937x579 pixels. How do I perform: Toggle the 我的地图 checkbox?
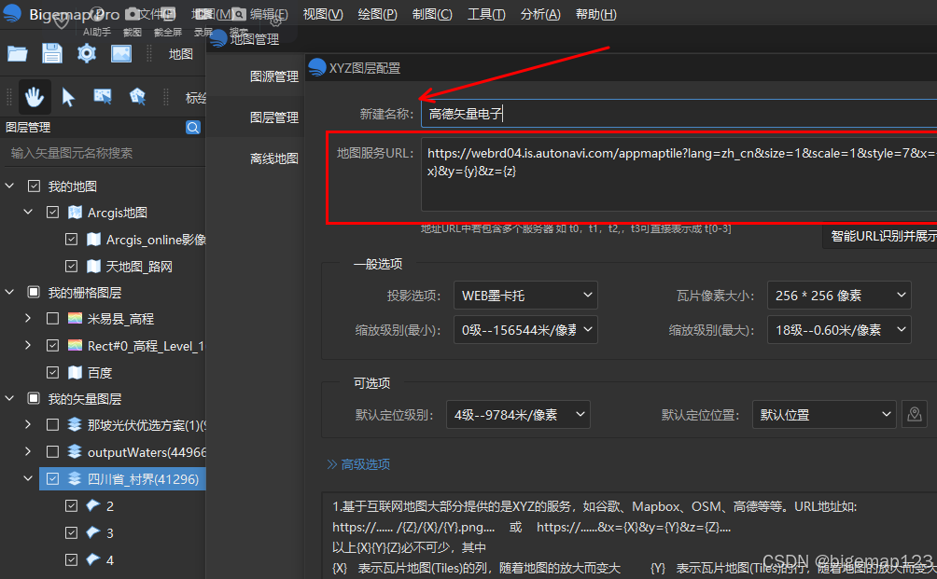(x=34, y=186)
